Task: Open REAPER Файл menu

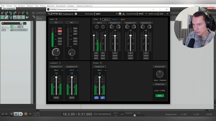Action: [x=3, y=6]
